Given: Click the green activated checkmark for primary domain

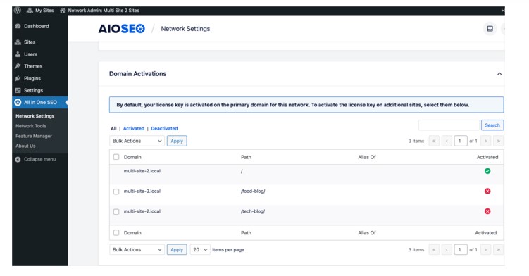Looking at the screenshot, I should click(x=487, y=171).
